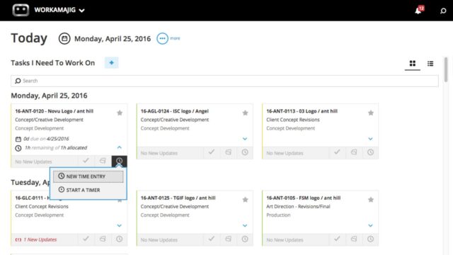Open 16-ANT-0125 - TGIF logo / ant hill
The height and width of the screenshot is (255, 453).
pyautogui.click(x=178, y=198)
